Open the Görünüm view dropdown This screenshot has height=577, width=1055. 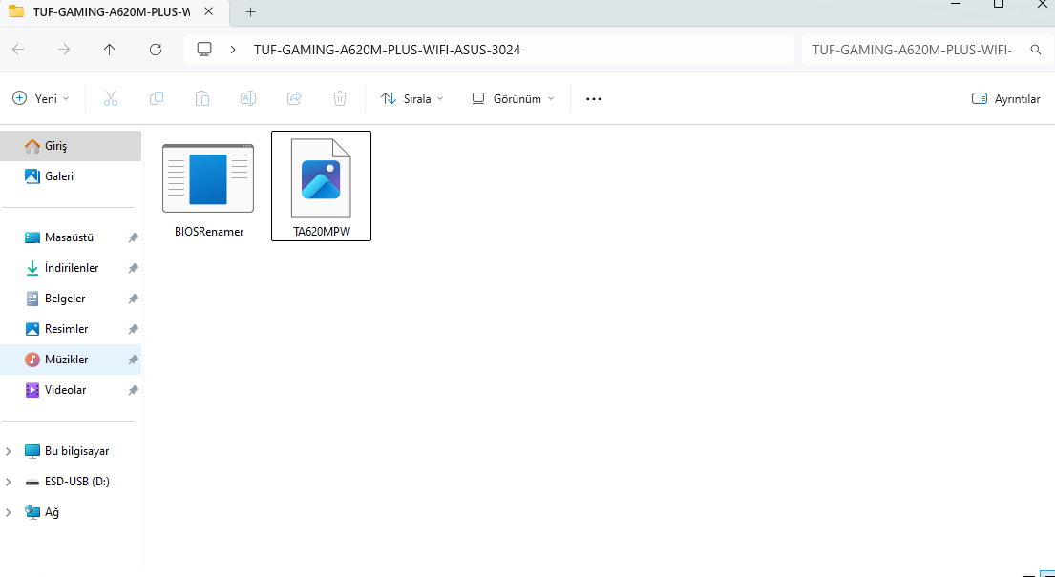click(x=514, y=99)
